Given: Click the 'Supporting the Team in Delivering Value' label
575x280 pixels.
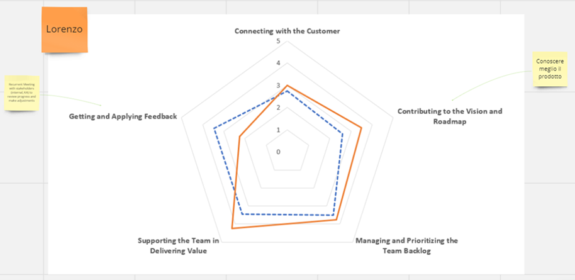Looking at the screenshot, I should [x=178, y=246].
